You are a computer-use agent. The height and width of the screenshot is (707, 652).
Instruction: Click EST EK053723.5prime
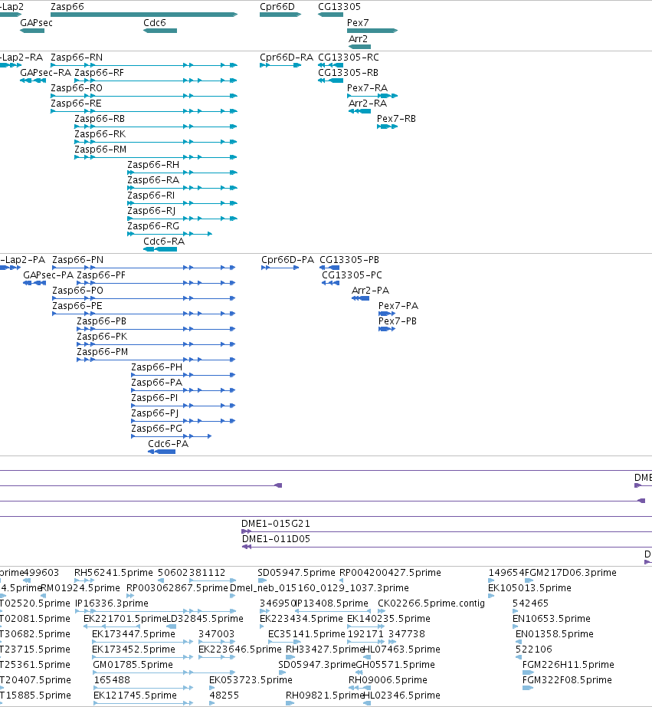point(251,680)
